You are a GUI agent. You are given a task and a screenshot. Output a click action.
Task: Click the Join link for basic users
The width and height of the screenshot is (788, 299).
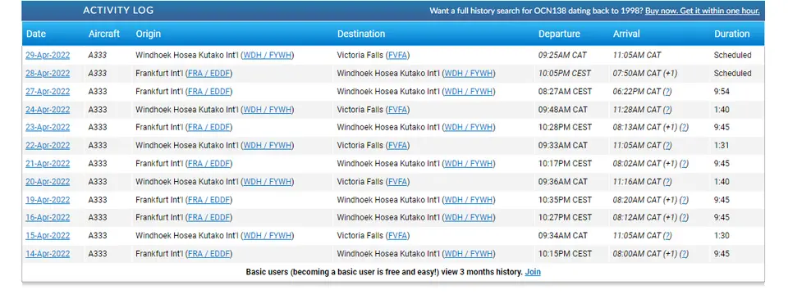(533, 272)
